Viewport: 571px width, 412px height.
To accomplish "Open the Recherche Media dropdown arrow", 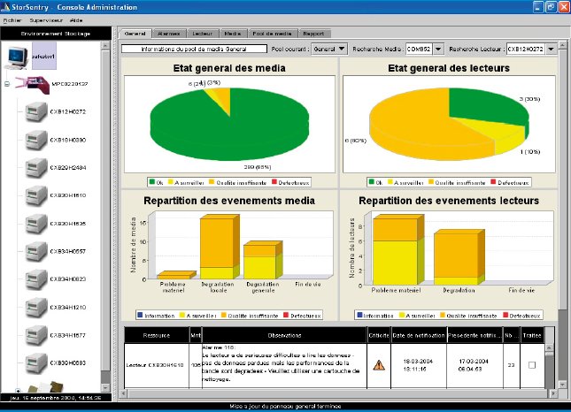I will (x=438, y=49).
